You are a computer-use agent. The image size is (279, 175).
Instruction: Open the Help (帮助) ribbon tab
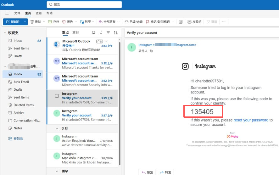[49, 13]
